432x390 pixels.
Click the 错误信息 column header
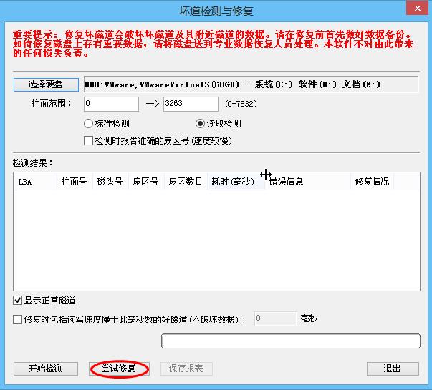tap(308, 181)
